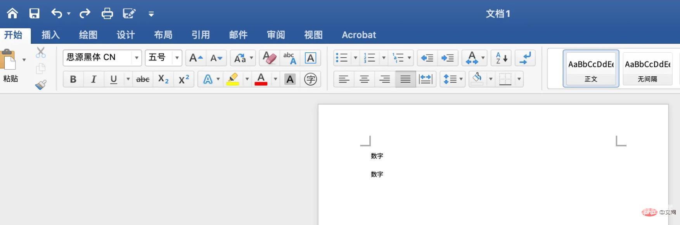
Task: Switch to the 插入 tab
Action: click(x=50, y=35)
